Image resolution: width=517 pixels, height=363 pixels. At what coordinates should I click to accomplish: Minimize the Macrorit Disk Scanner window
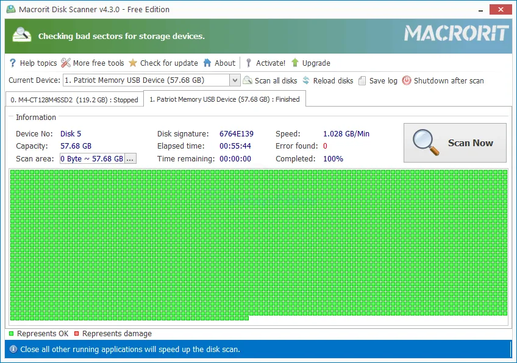coord(481,10)
